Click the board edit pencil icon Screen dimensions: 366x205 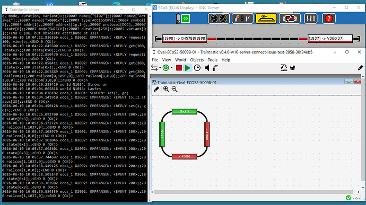(156, 89)
